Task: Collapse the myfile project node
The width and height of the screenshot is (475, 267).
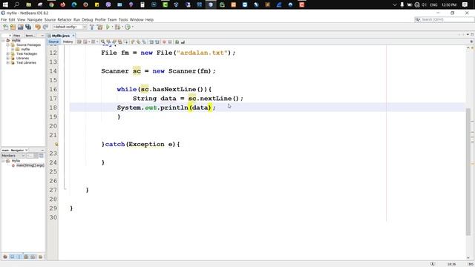Action: pyautogui.click(x=3, y=40)
